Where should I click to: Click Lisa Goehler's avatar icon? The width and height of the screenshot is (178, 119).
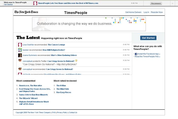click(x=20, y=45)
